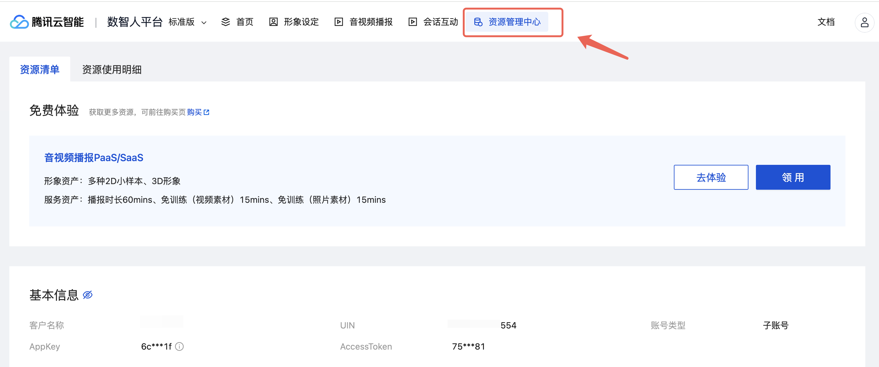Switch to the 资源使用明细 tab
This screenshot has height=367, width=879.
112,70
